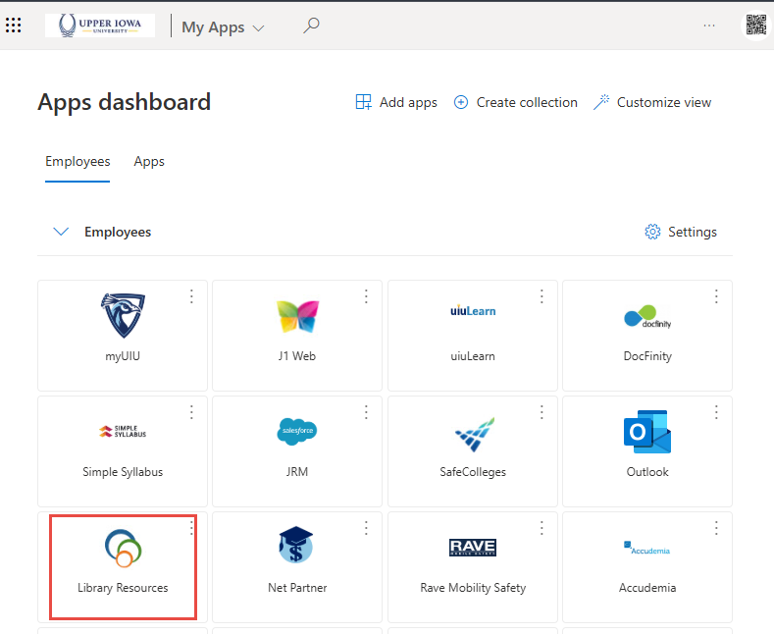Open the Library Resources tile more options
Image resolution: width=774 pixels, height=634 pixels.
191,528
